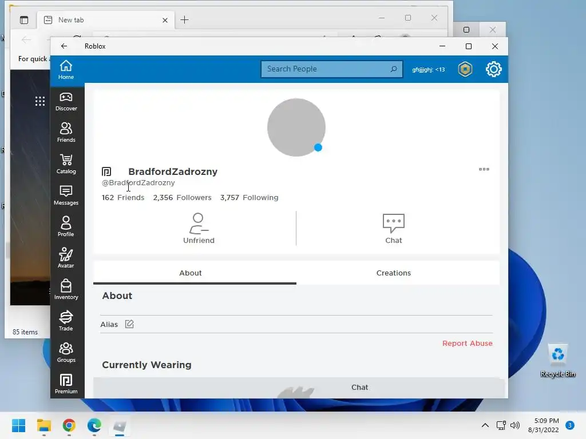Start a chat with BradfordZadrozny

[x=394, y=229]
